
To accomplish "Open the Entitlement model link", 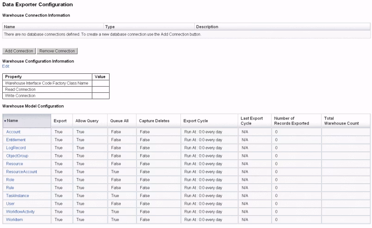I will (x=16, y=140).
